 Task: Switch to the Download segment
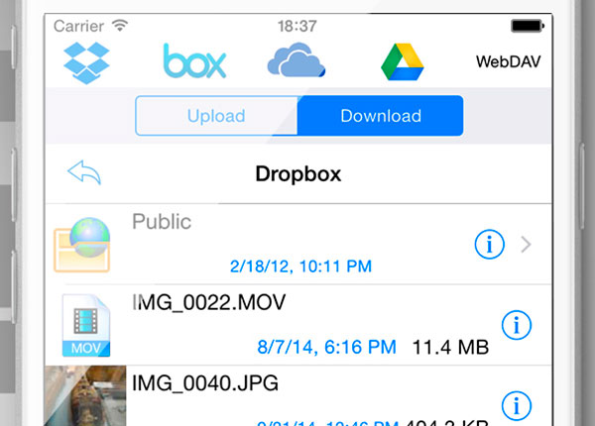click(380, 116)
